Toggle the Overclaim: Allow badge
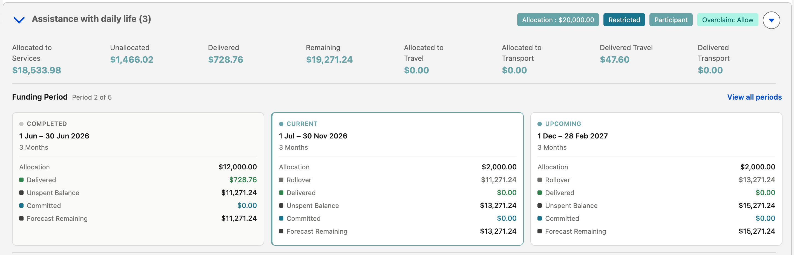The height and width of the screenshot is (255, 794). (x=727, y=20)
